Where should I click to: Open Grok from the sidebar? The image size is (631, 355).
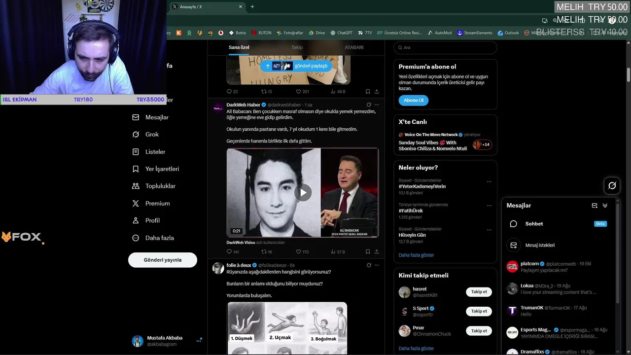pos(145,135)
